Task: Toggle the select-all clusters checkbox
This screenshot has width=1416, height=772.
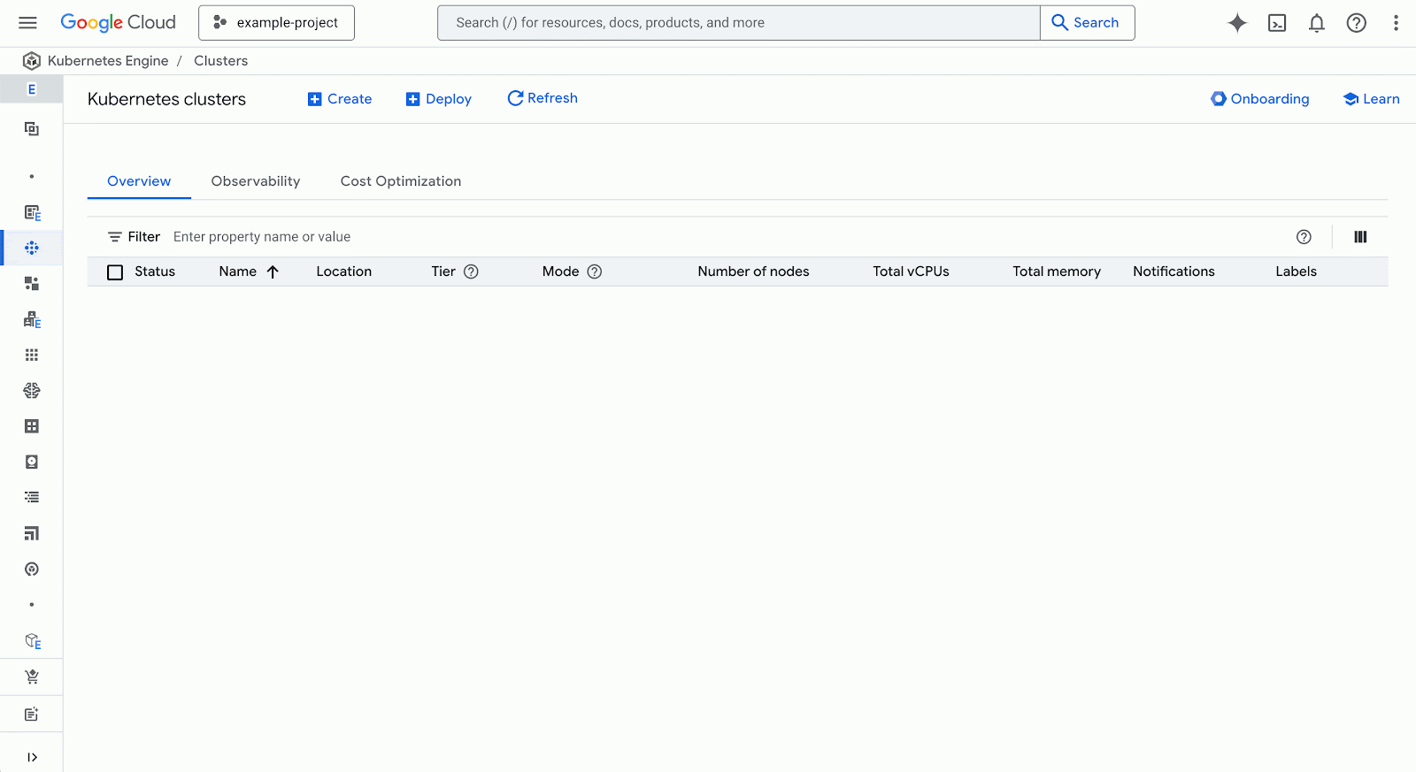Action: coord(115,272)
